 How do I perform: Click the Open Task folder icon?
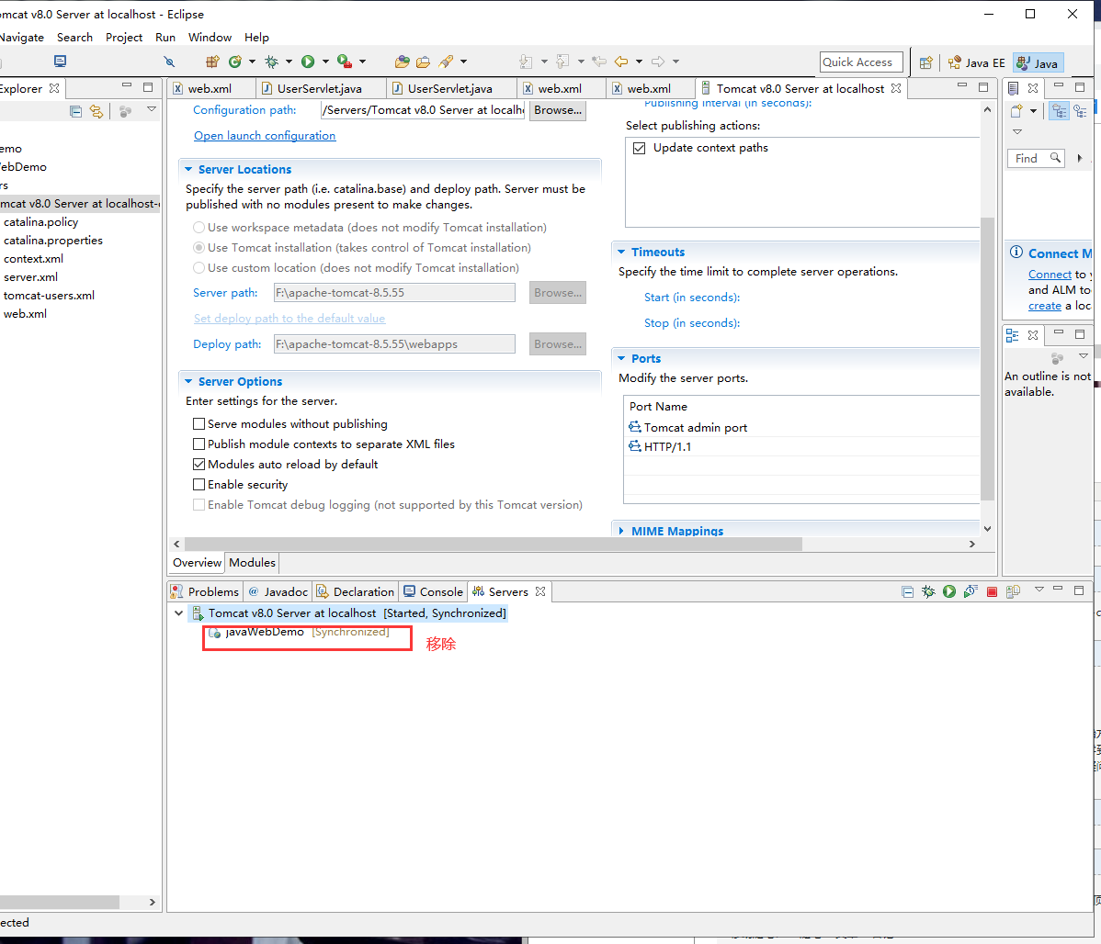click(x=423, y=62)
